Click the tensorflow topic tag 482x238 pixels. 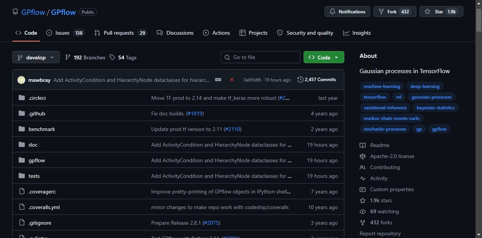click(375, 97)
